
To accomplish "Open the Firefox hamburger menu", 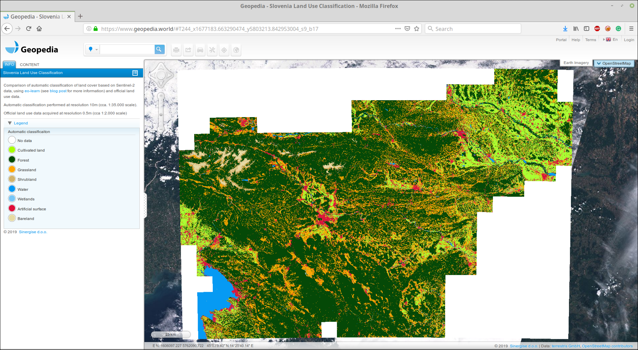I will pos(631,29).
